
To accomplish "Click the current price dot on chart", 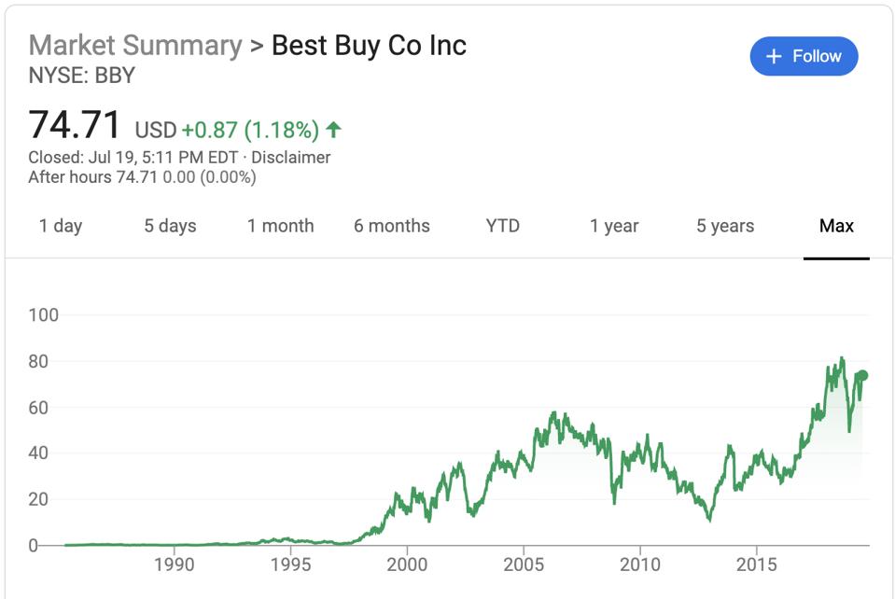I will pyautogui.click(x=863, y=375).
